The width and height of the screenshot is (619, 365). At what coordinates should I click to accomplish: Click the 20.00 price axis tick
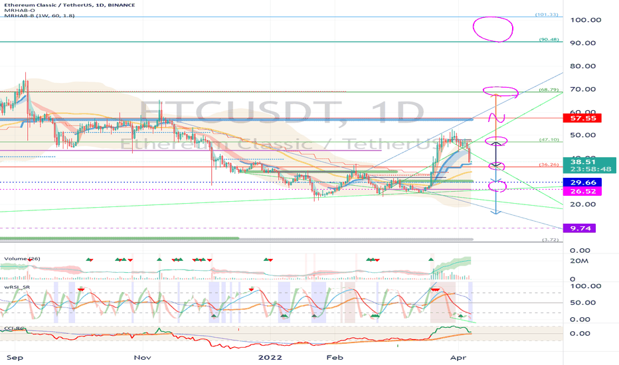click(x=582, y=204)
